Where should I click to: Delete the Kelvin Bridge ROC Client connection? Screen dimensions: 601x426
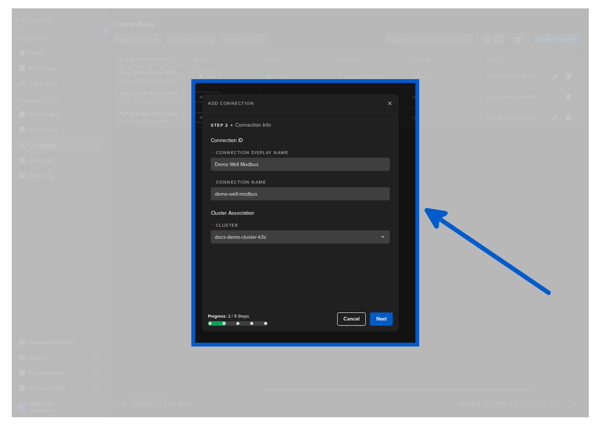569,118
